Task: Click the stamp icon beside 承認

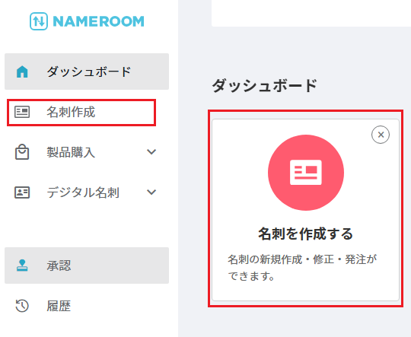Action: click(22, 265)
